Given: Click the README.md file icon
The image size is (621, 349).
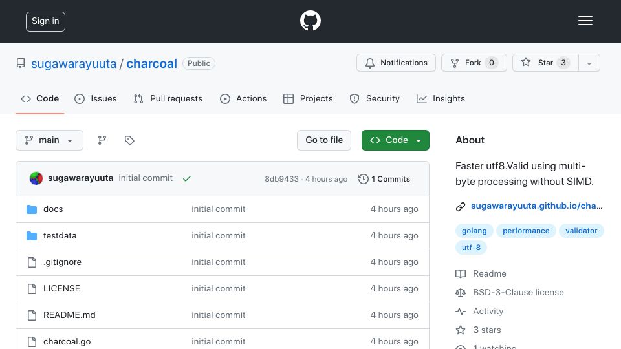Looking at the screenshot, I should [32, 315].
